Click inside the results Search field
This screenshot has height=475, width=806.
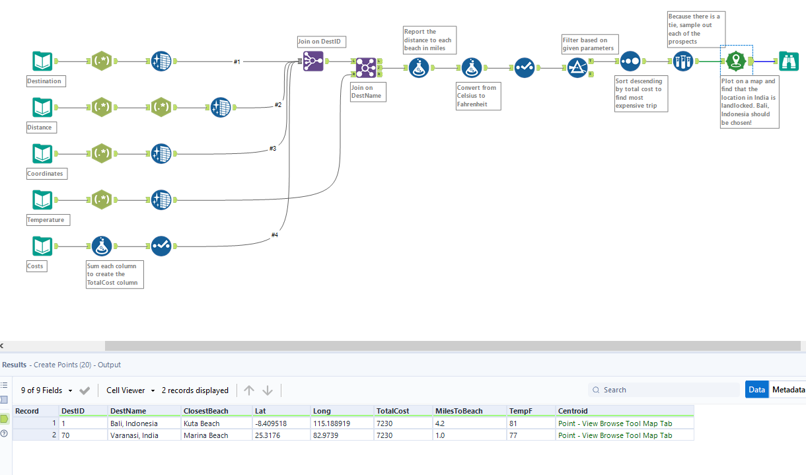click(x=667, y=390)
